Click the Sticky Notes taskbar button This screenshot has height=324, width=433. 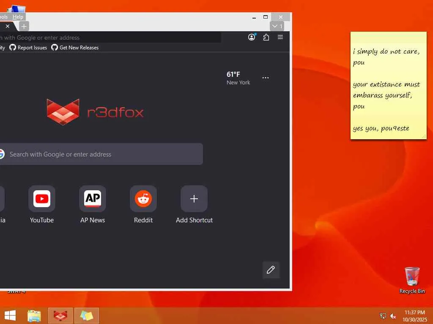87,316
